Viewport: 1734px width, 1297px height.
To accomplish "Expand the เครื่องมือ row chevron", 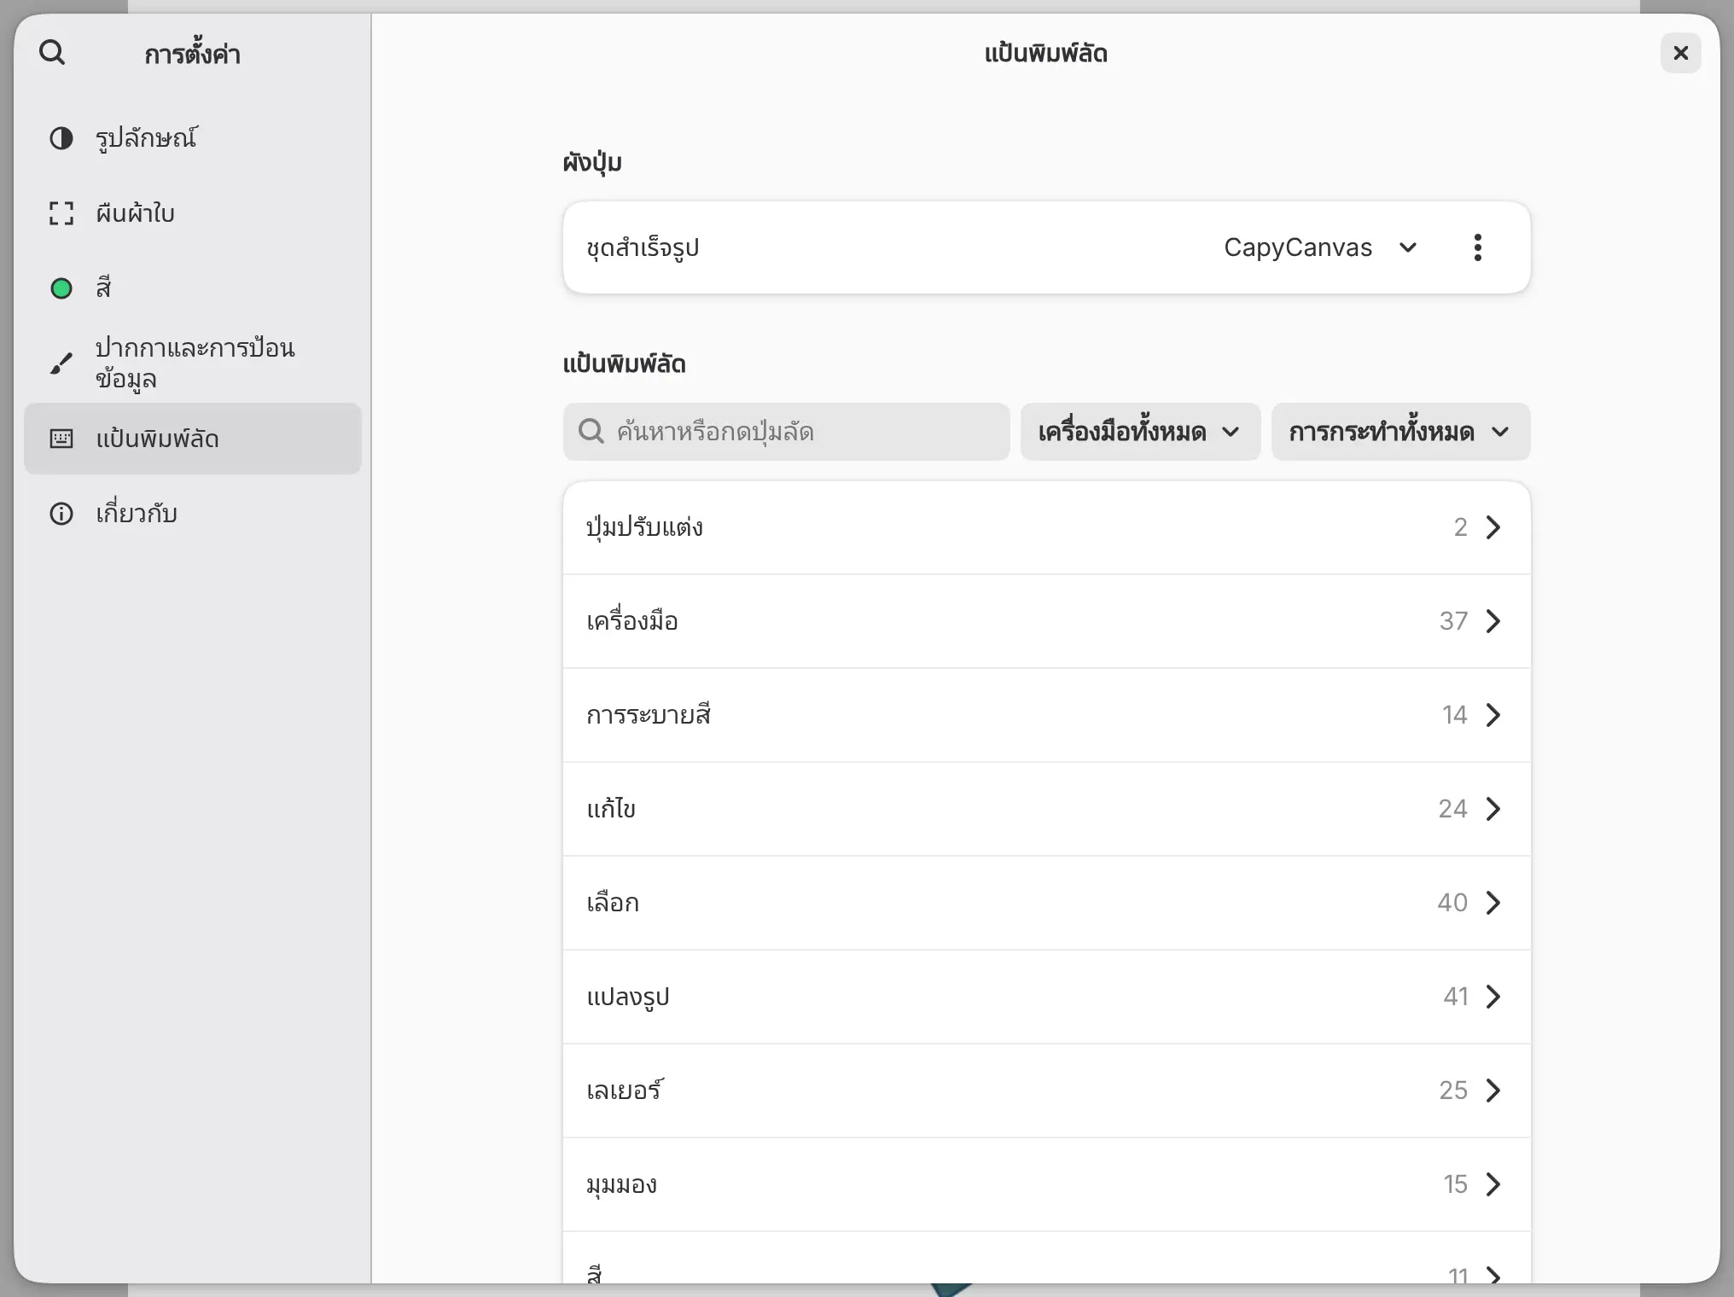I will coord(1493,621).
